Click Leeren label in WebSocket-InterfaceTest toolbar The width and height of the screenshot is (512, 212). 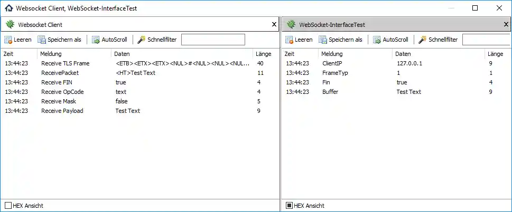[304, 40]
